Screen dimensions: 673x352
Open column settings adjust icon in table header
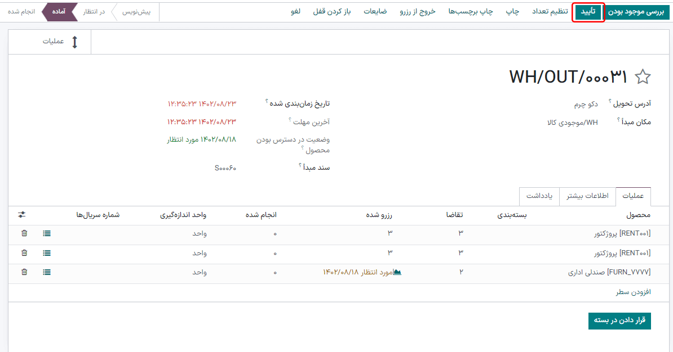pyautogui.click(x=22, y=215)
